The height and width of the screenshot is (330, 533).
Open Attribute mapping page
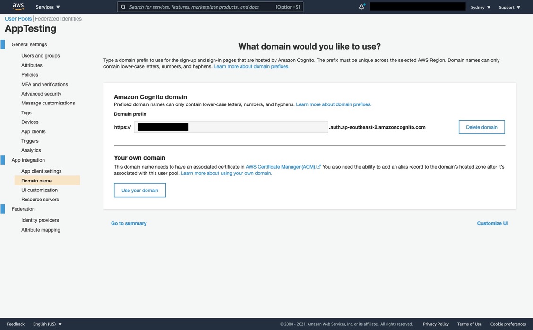(41, 230)
